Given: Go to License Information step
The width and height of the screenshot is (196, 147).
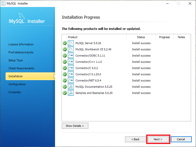Looking at the screenshot, I should [x=21, y=44].
